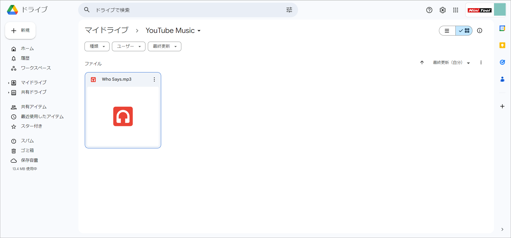Open Contacts side panel
The height and width of the screenshot is (238, 511).
tap(502, 79)
